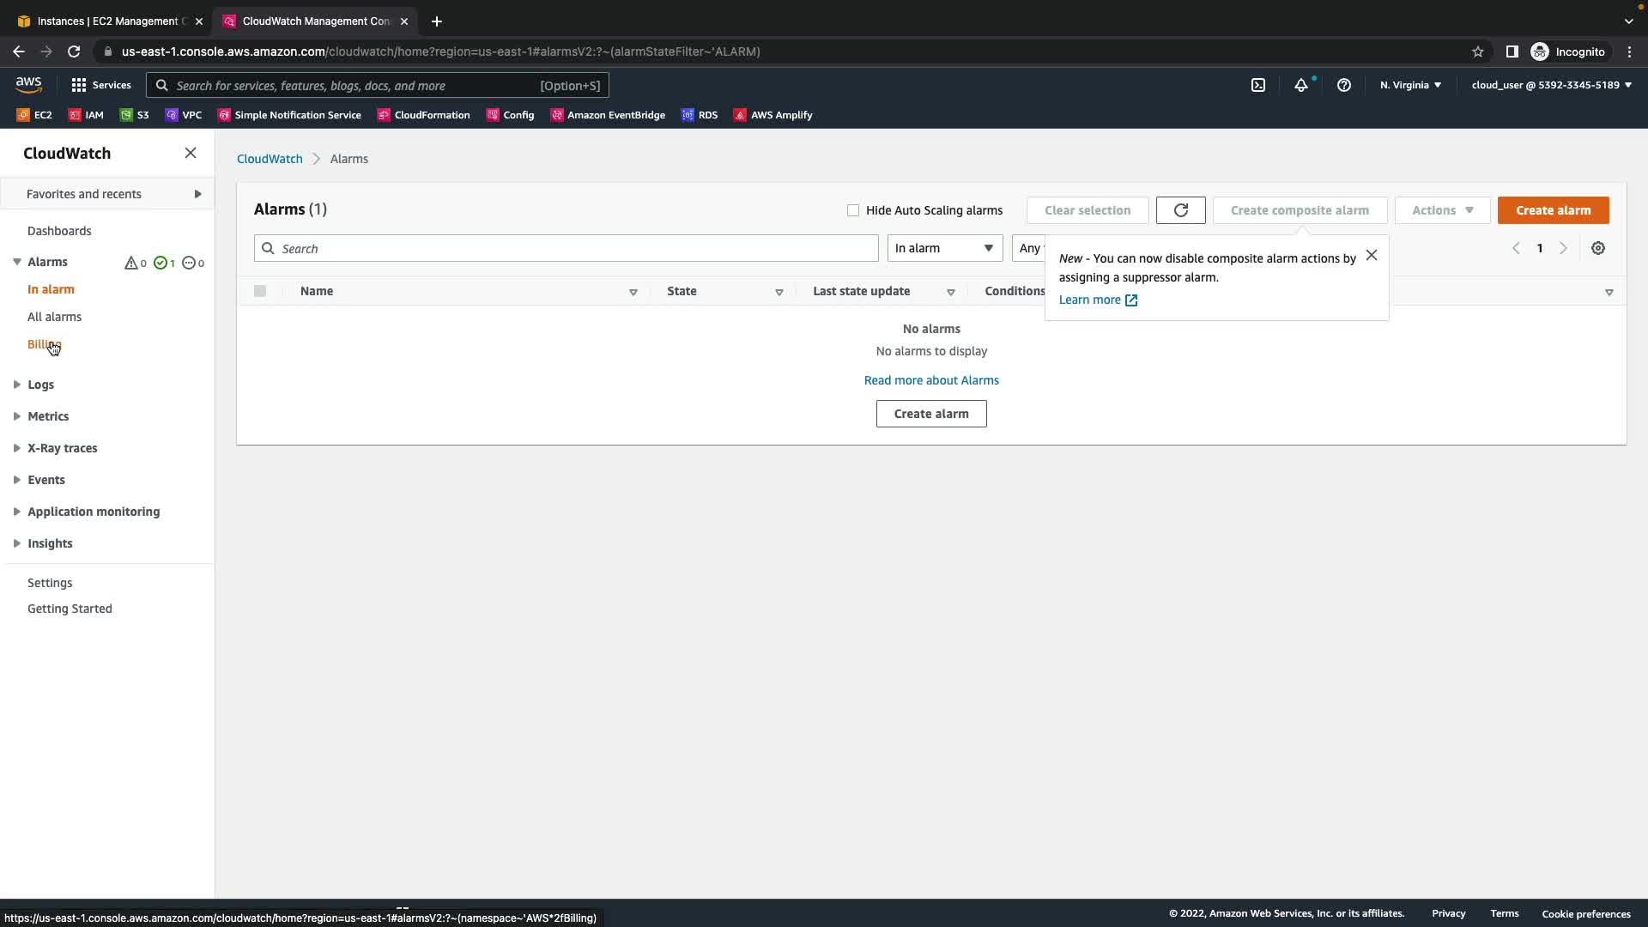Open table preferences gear icon
This screenshot has height=927, width=1648.
[x=1597, y=248]
